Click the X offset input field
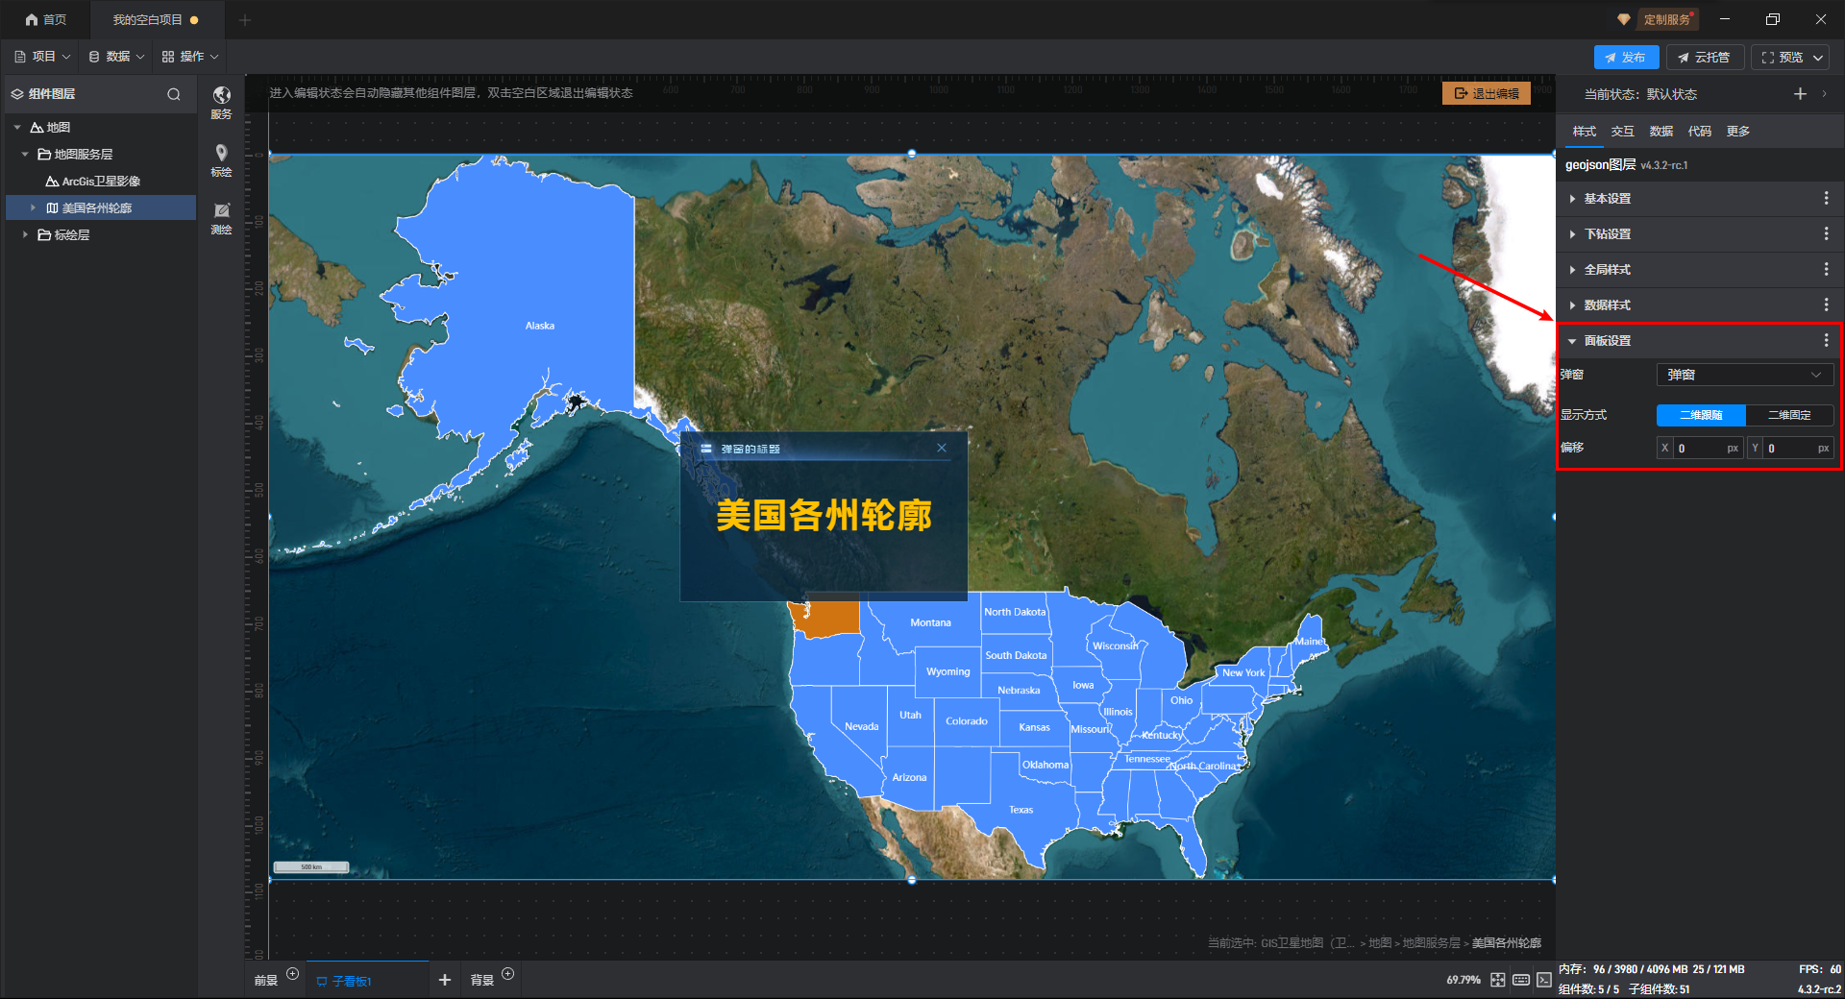1845x999 pixels. (x=1699, y=449)
